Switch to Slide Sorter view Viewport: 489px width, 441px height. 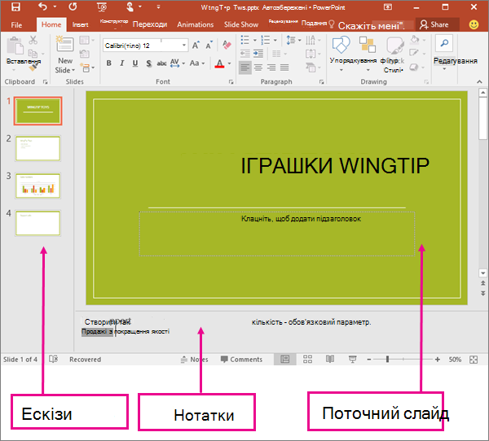point(307,359)
